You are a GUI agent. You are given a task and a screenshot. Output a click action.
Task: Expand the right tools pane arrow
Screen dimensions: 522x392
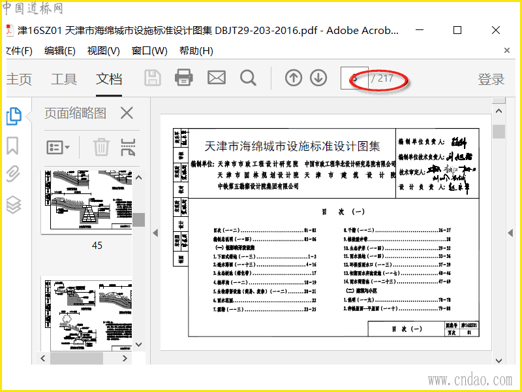coord(510,233)
